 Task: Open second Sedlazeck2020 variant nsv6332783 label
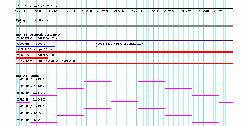37,55
